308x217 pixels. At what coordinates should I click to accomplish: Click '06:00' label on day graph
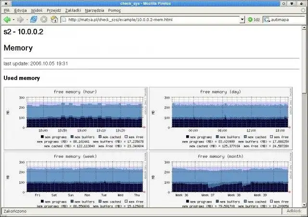pyautogui.click(x=222, y=130)
